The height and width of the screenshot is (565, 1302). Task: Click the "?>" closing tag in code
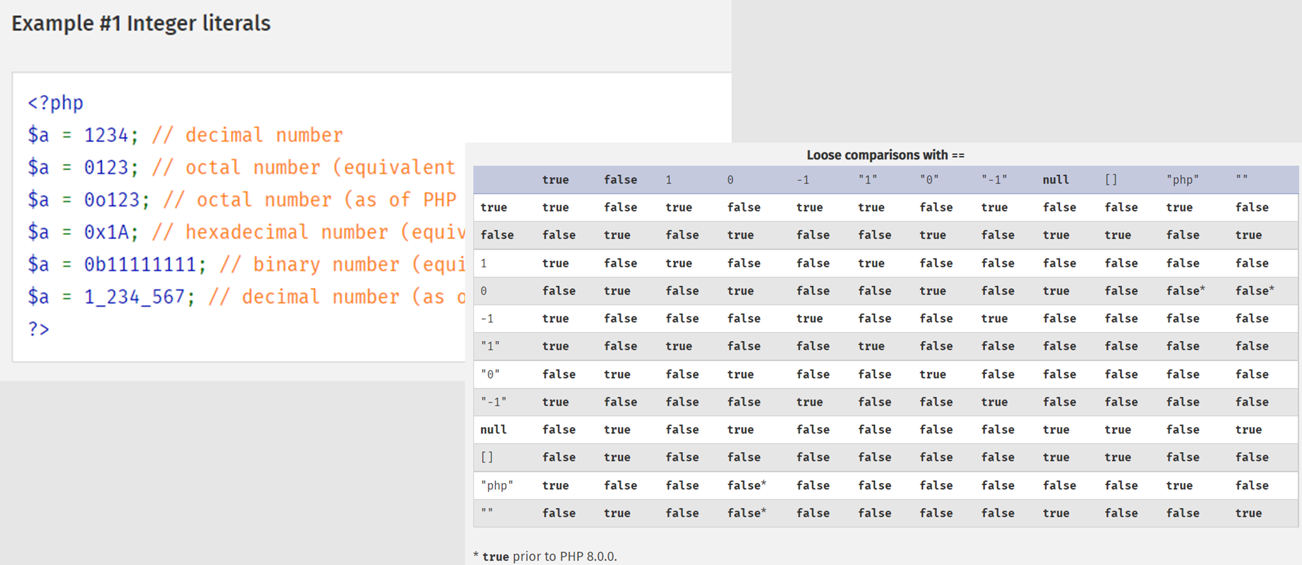(39, 329)
